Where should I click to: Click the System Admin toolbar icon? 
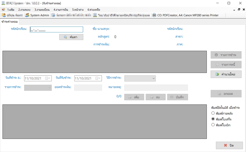point(27,15)
